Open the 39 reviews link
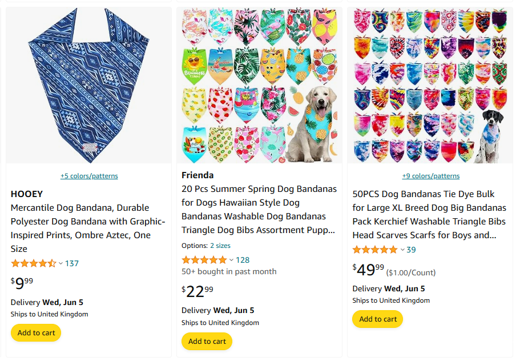516x361 pixels. tap(411, 250)
